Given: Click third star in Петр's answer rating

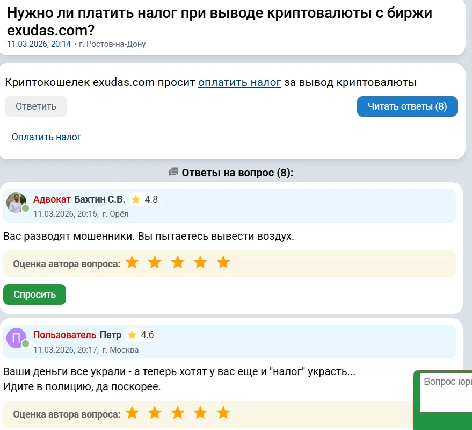Looking at the screenshot, I should 178,413.
